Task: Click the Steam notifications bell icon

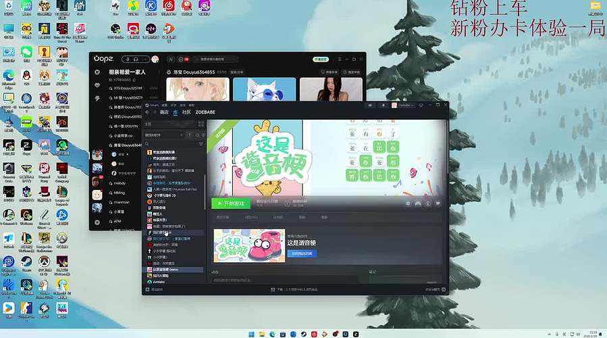Action: click(384, 105)
